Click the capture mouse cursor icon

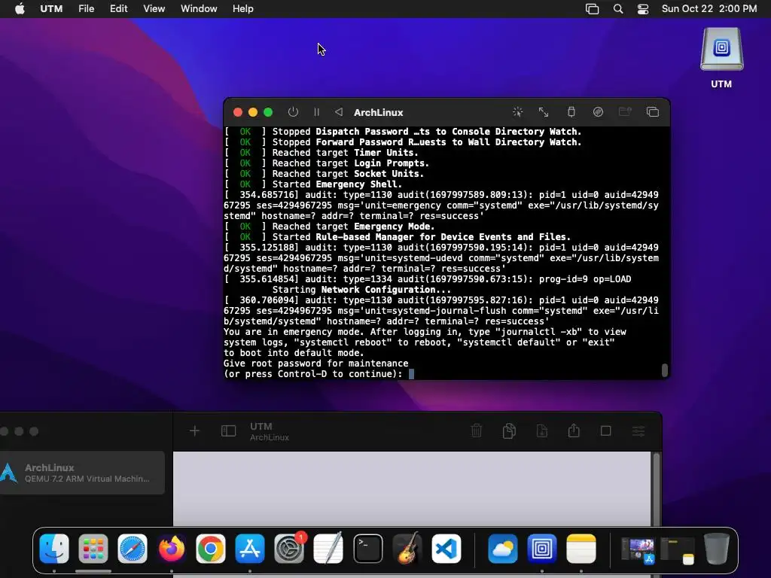click(x=517, y=112)
